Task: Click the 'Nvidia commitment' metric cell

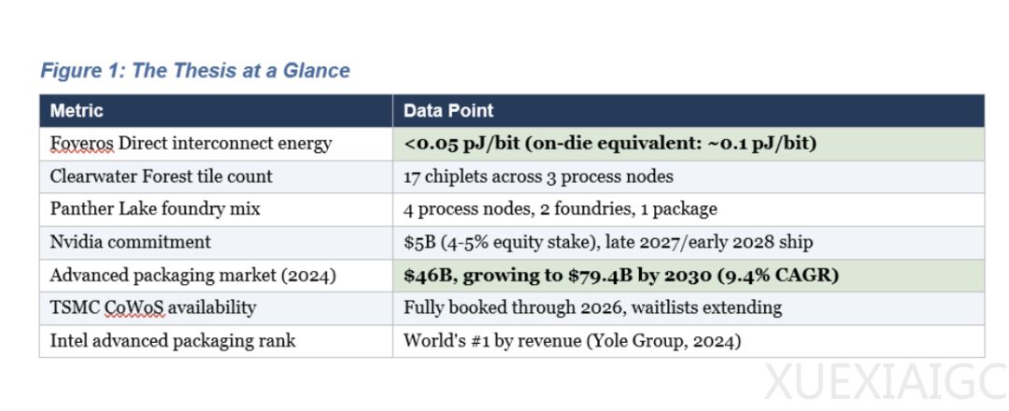Action: click(130, 242)
